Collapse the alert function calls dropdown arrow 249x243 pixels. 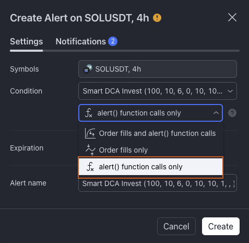216,113
